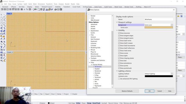186x104 pixels.
Task: Expand the Modeling Aids tree node
Action: point(90,48)
